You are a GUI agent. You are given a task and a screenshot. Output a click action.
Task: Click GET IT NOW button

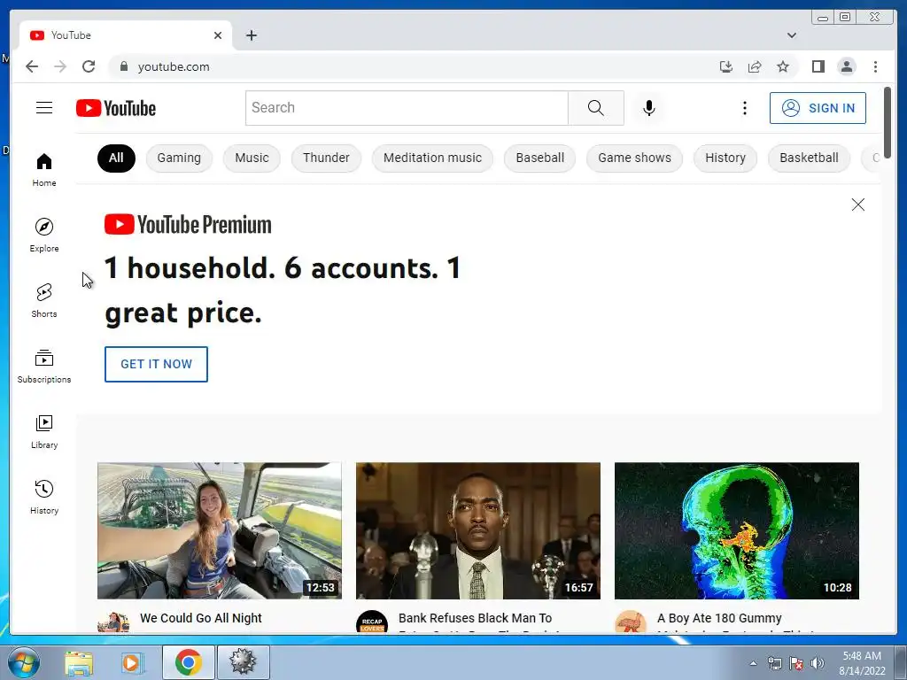(x=156, y=364)
